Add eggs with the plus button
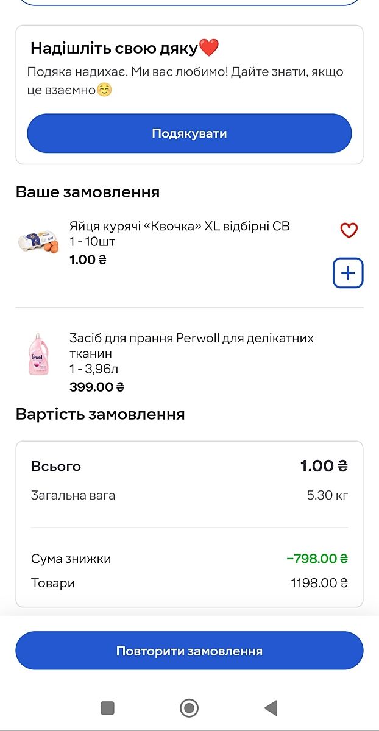The image size is (379, 731). (348, 272)
